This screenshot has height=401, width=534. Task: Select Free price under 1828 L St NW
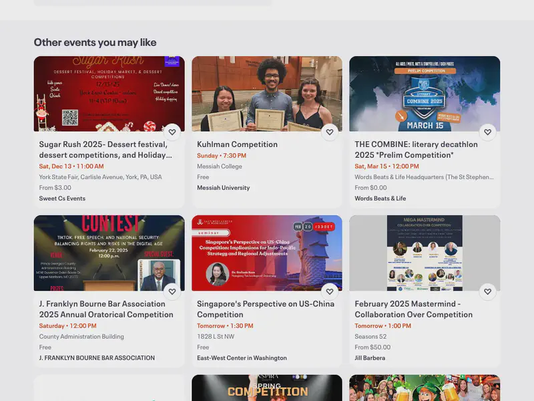[x=203, y=347]
